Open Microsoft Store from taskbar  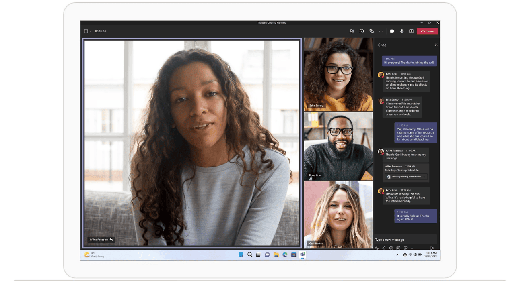(x=294, y=255)
